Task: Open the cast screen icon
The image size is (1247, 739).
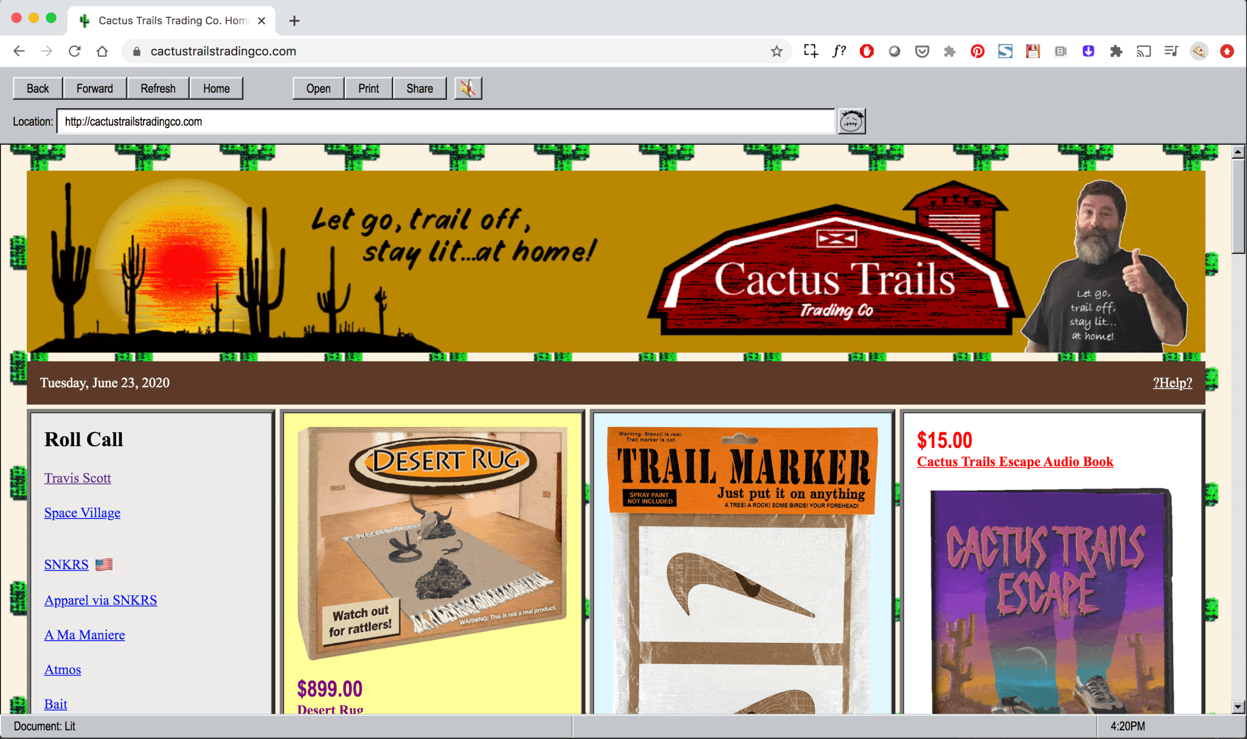Action: click(1143, 51)
